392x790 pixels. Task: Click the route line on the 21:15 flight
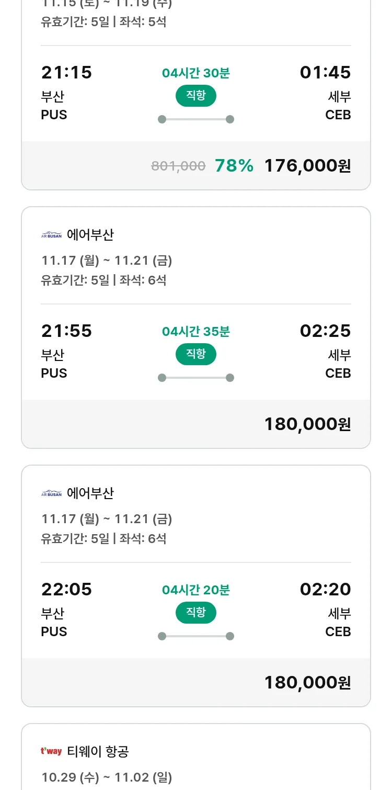point(195,119)
